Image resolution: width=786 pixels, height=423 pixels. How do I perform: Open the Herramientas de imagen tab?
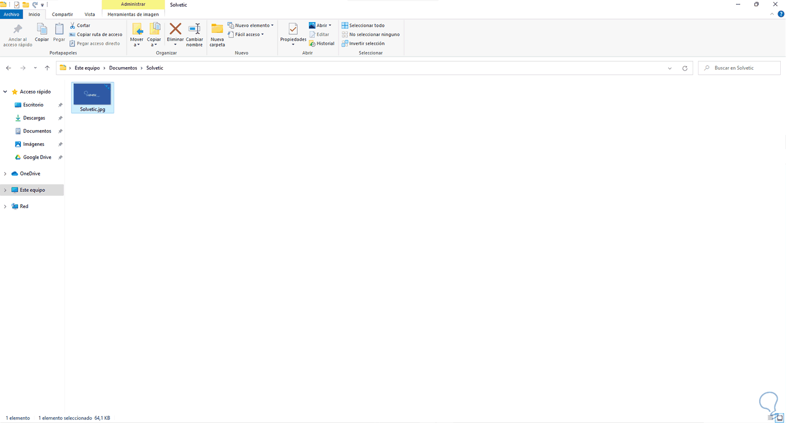[133, 14]
